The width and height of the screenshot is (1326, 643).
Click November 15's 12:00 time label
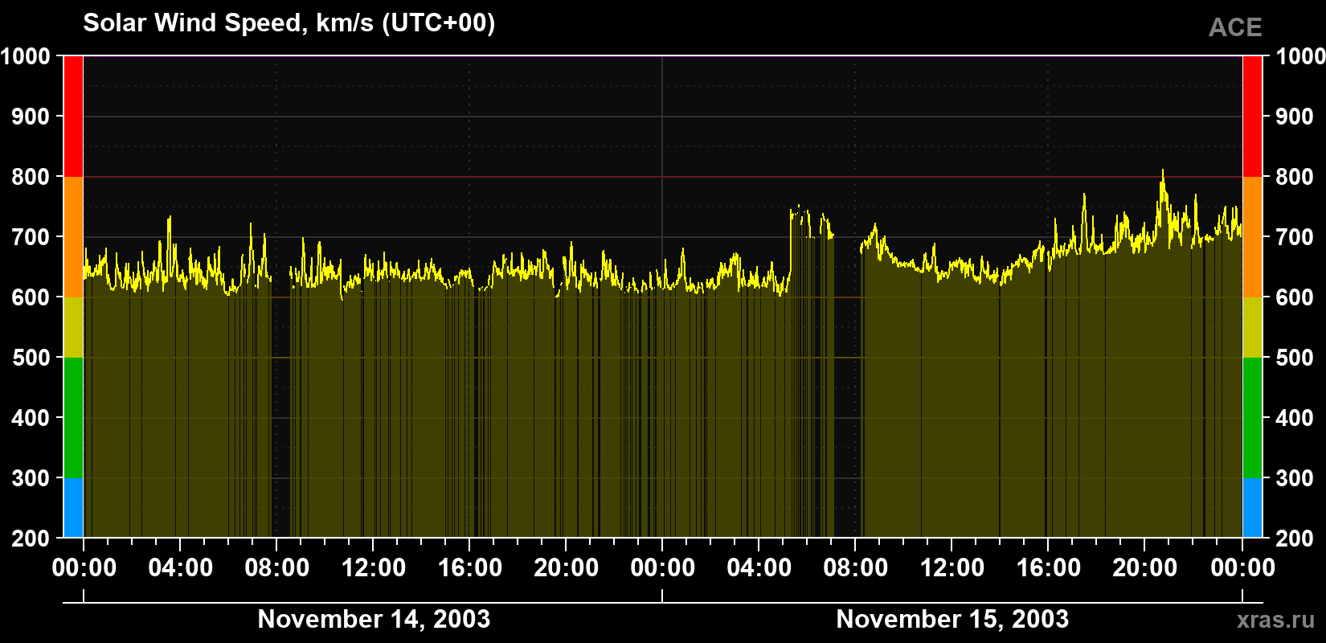click(x=952, y=568)
